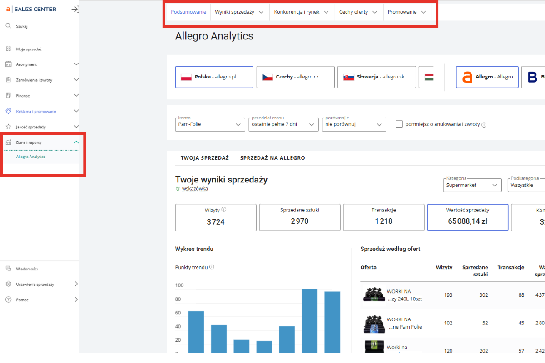Select the Transakcje metric card
Screen dimensions: 545x363
pyautogui.click(x=384, y=217)
